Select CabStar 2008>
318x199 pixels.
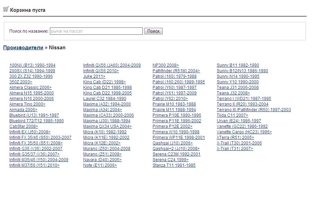[x=24, y=126]
